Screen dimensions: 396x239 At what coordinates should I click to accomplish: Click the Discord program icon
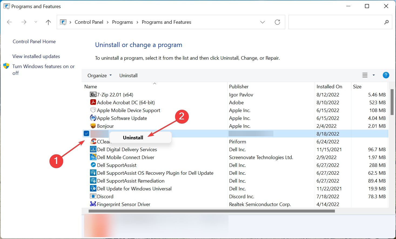pyautogui.click(x=93, y=196)
